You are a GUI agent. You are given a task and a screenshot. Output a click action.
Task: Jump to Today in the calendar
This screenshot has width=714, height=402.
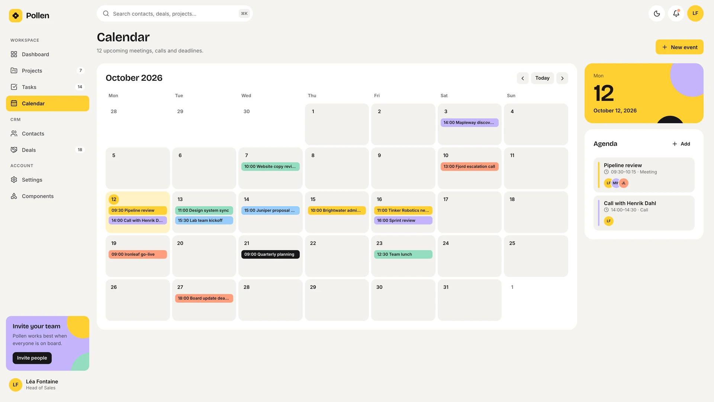543,78
